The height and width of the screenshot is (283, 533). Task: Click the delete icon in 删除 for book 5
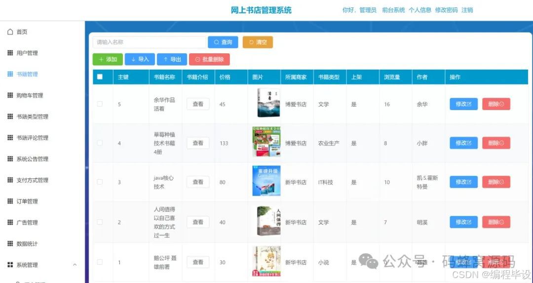coord(502,104)
